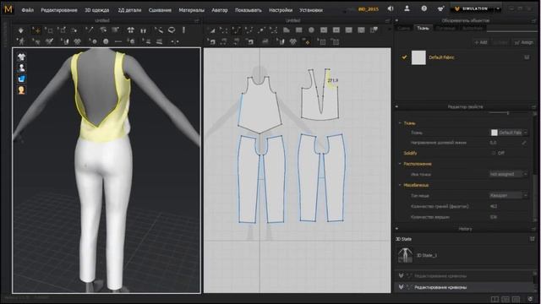
Task: Open the Редактирование menu
Action: [59, 10]
